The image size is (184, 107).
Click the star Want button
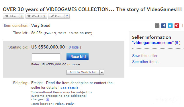point(34,16)
